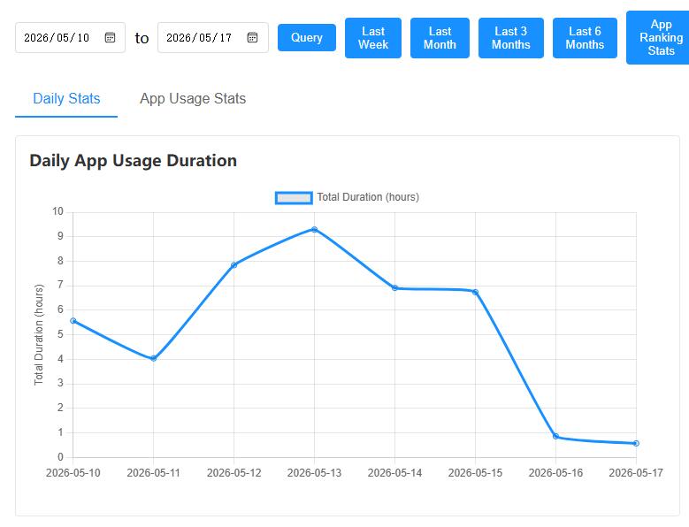The image size is (689, 527).
Task: Click the 2026-05-10 data point
Action: [x=73, y=321]
